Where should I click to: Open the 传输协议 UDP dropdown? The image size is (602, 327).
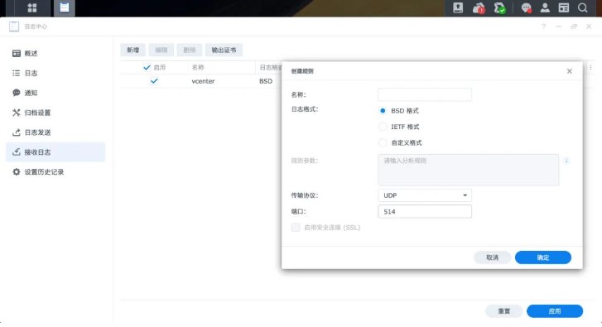[x=425, y=195]
